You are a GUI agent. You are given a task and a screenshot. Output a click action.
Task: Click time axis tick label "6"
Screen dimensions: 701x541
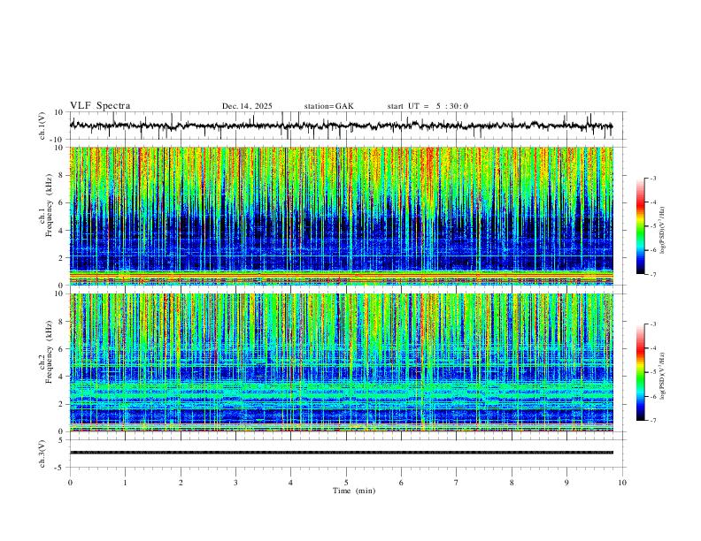click(401, 483)
